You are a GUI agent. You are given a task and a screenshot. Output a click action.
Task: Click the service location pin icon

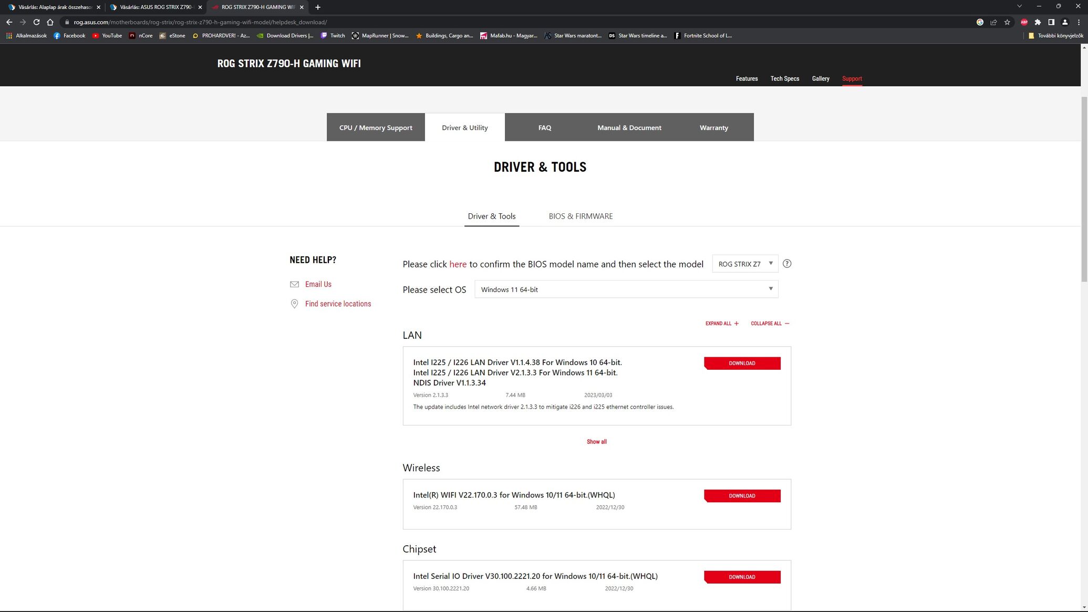[x=294, y=304]
